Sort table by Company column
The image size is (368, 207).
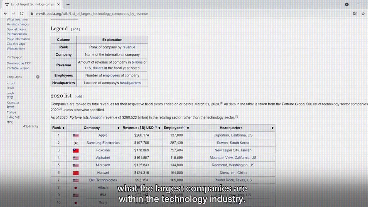[x=118, y=128]
